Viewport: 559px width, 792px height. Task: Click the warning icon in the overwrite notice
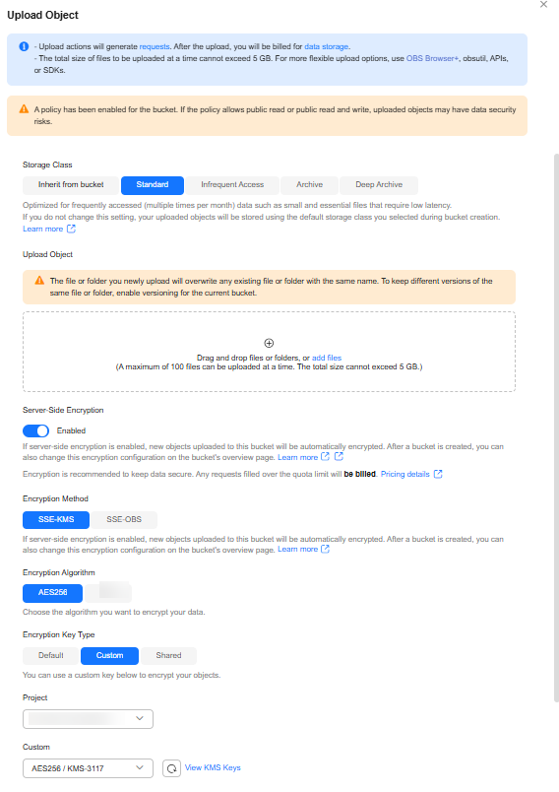(x=39, y=281)
